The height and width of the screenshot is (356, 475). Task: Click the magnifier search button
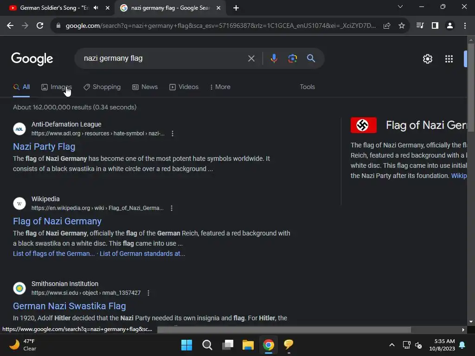coord(311,58)
